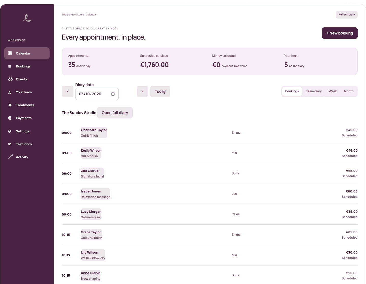366x284 pixels.
Task: Click staff name Olivia in Lucy Morgan row
Action: point(236,214)
